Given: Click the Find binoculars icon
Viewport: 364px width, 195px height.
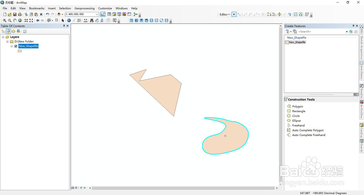Looking at the screenshot, I should coord(92,20).
